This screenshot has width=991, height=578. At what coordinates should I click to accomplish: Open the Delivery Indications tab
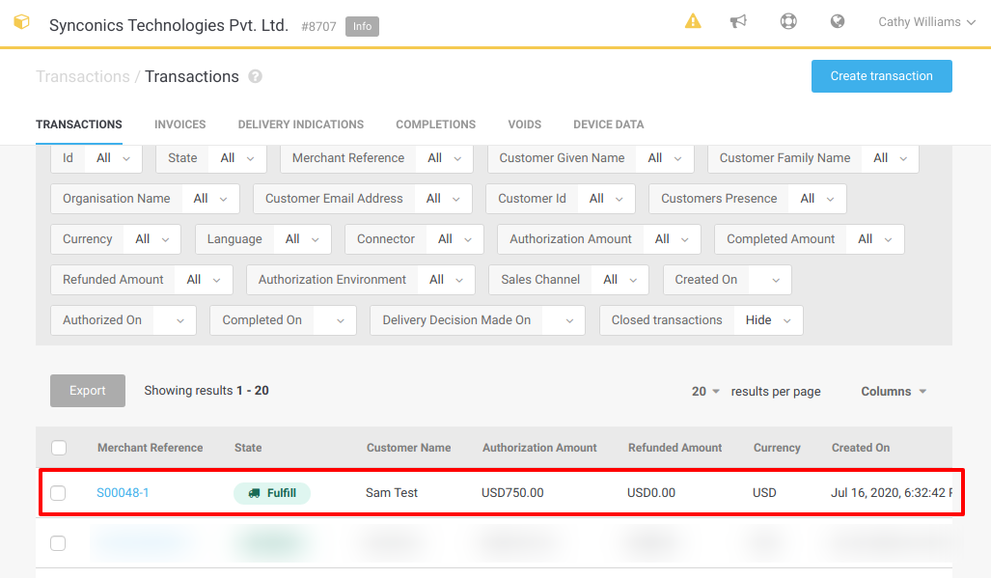(300, 124)
